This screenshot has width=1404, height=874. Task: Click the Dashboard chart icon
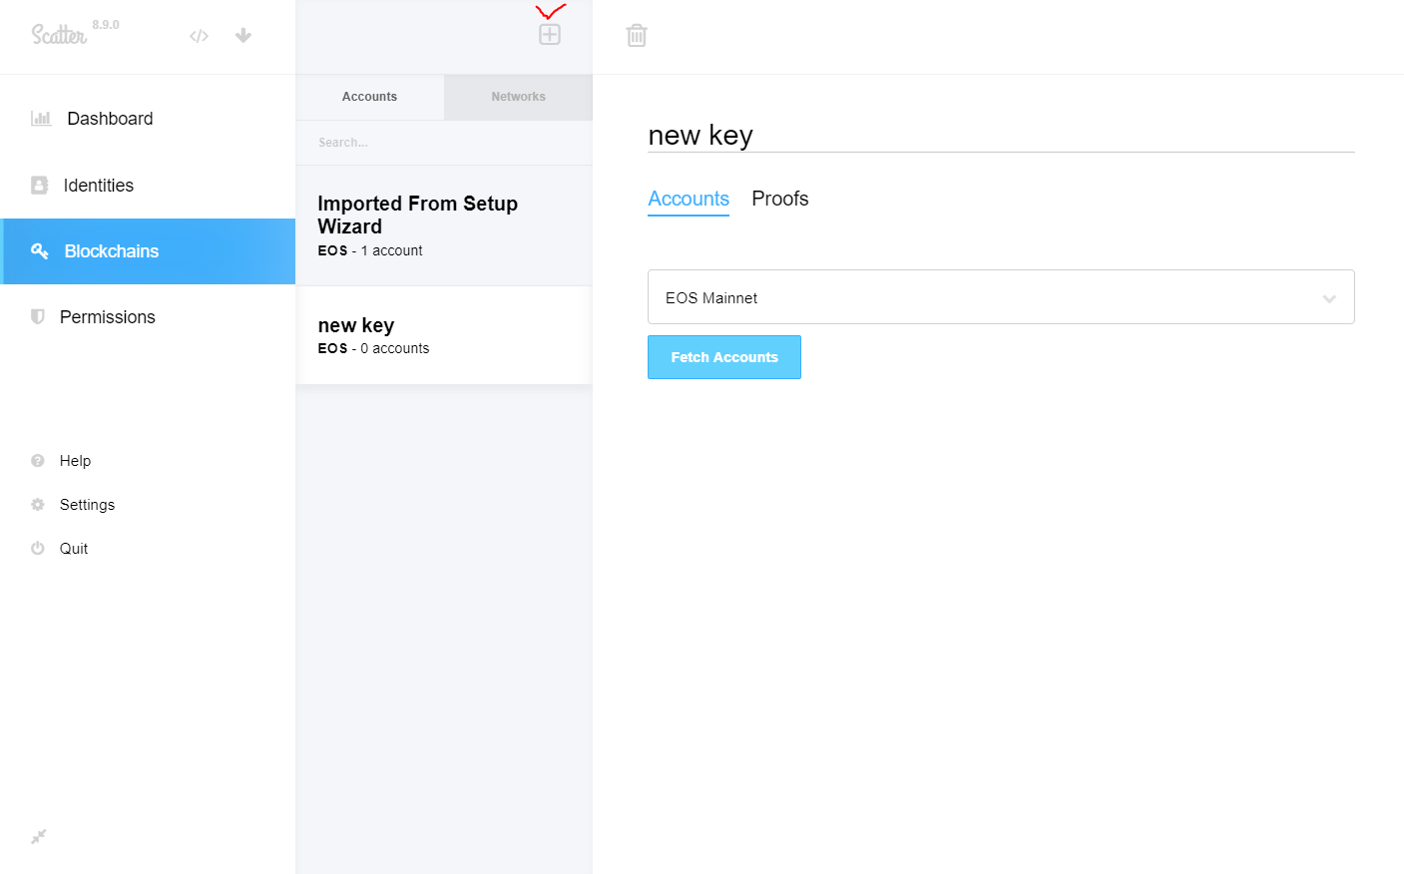click(x=41, y=118)
